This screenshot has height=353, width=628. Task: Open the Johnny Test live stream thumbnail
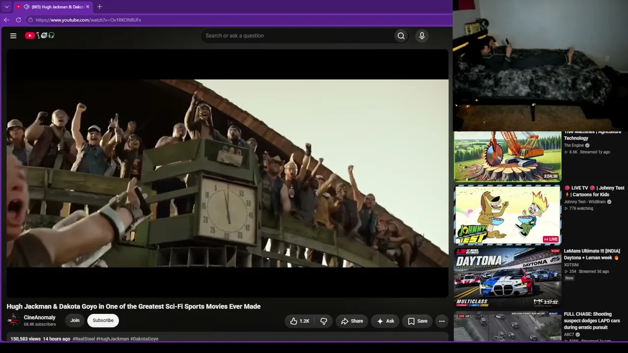pos(507,215)
